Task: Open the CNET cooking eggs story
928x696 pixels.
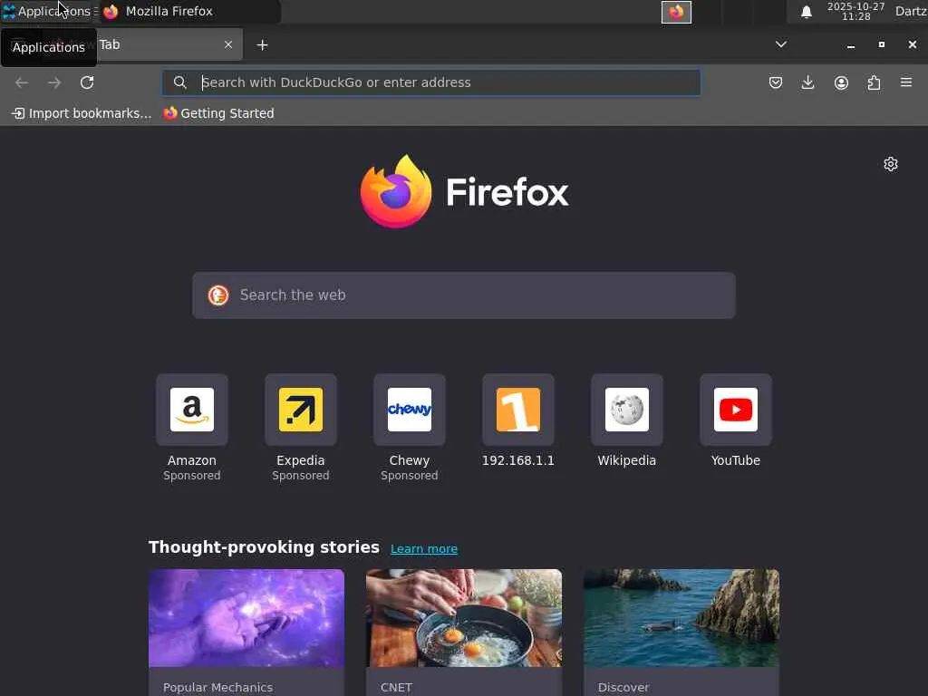Action: click(464, 618)
